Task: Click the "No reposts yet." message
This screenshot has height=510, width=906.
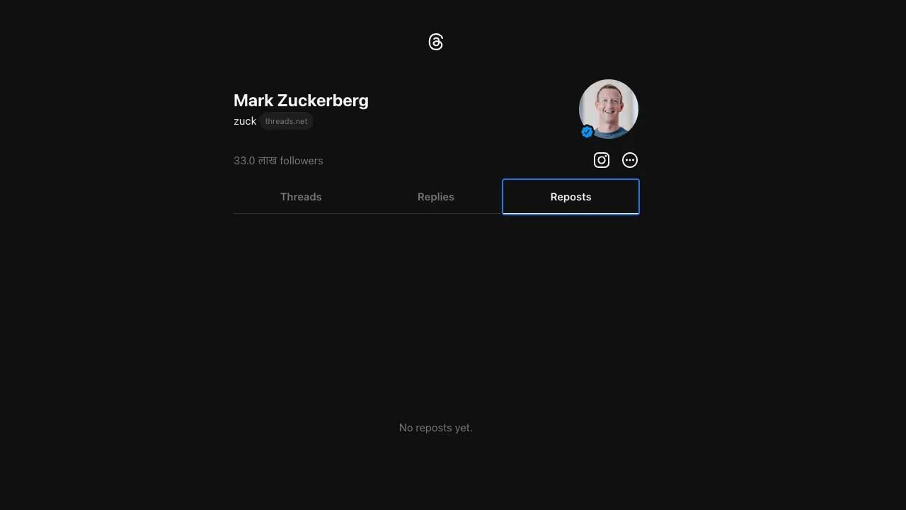Action: point(436,428)
